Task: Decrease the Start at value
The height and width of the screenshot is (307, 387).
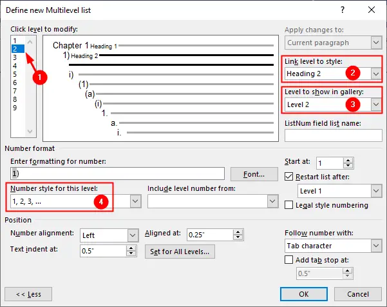Action: pyautogui.click(x=348, y=166)
